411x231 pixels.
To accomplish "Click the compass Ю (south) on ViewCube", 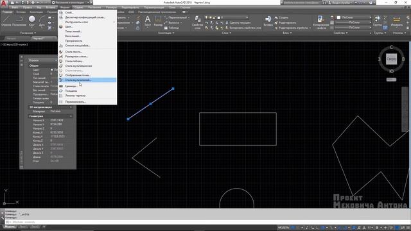I will (391, 71).
